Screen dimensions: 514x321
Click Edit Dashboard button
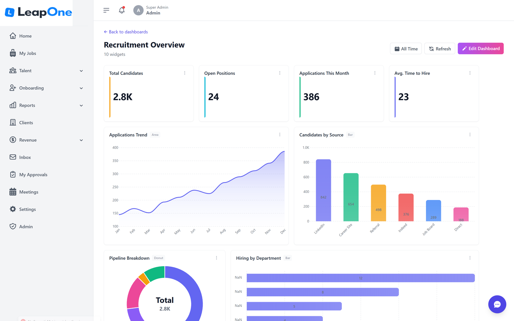click(481, 48)
